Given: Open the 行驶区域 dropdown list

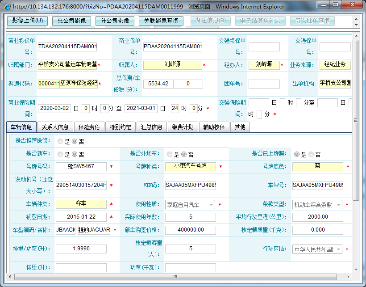Looking at the screenshot, I should point(317,249).
